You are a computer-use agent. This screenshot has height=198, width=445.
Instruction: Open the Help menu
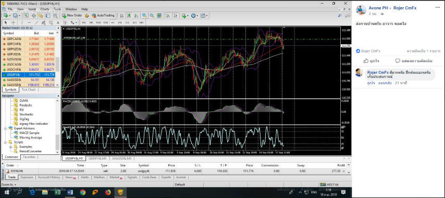[84, 9]
